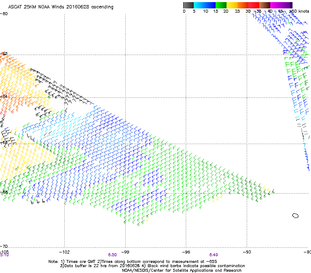Click the -99 longitude label
This screenshot has width=311, height=273.
coord(125,252)
